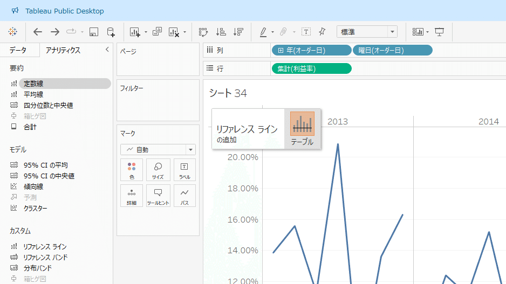The image size is (506, 284).
Task: Select 分布バンド item
Action: tap(37, 268)
